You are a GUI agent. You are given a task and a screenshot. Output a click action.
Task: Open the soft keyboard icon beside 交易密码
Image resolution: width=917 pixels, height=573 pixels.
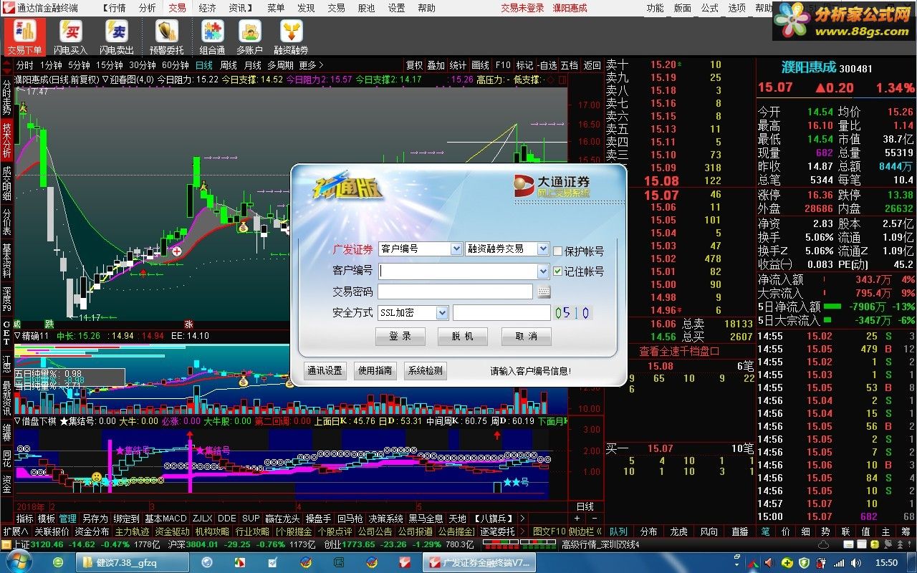(x=543, y=292)
